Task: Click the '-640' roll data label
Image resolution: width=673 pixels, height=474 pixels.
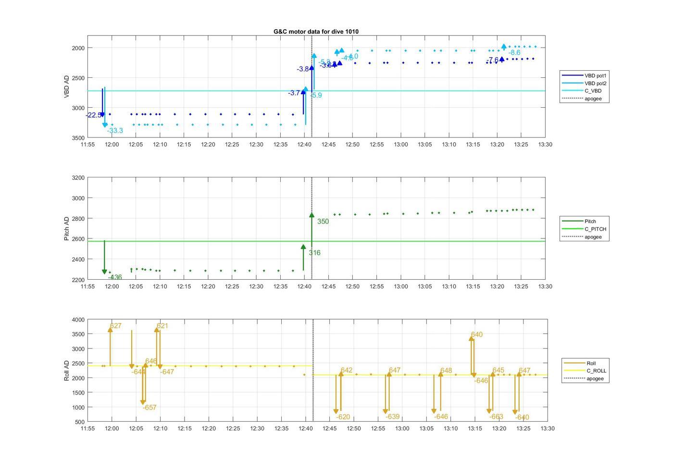Action: click(x=522, y=417)
